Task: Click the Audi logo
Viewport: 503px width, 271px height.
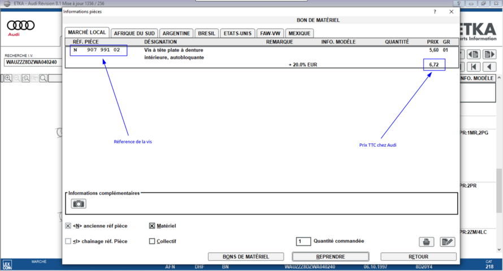Action: 20,28
